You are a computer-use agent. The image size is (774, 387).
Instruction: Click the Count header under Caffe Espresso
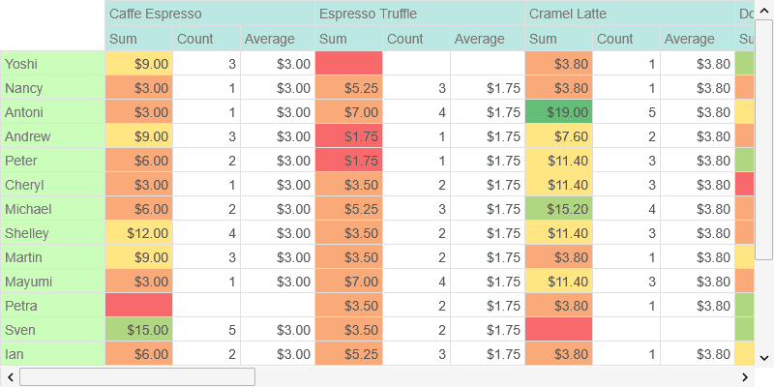[x=206, y=39]
